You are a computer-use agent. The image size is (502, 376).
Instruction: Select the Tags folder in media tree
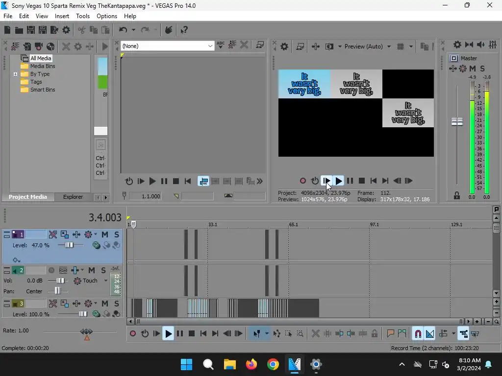click(x=36, y=82)
